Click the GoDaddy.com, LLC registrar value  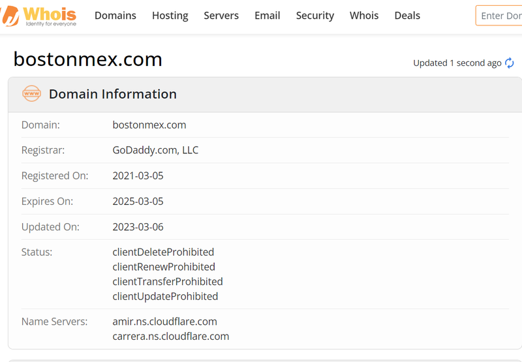coord(155,150)
